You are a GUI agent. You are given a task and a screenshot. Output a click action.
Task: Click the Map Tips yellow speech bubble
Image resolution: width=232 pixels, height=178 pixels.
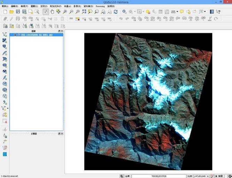(x=182, y=12)
